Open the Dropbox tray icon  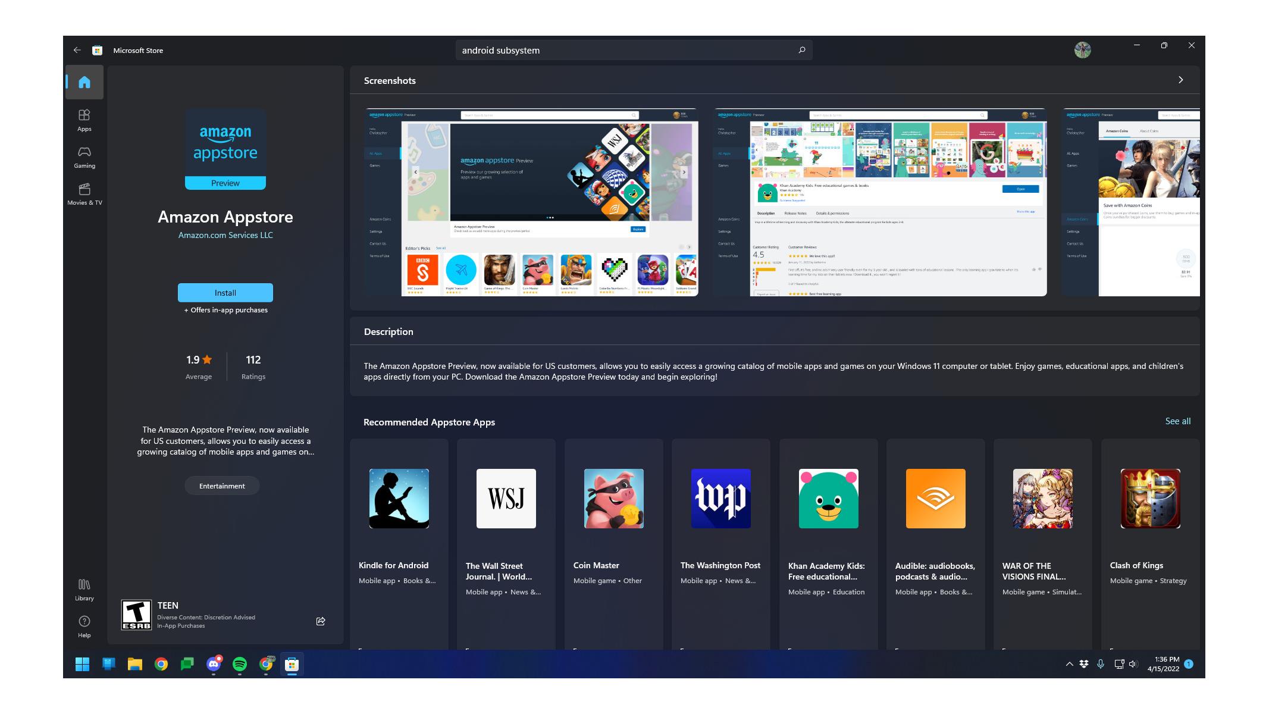[x=1084, y=664]
